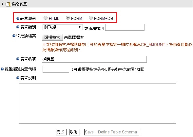Viewport: 193px width, 137px height.
Task: Click the blue bullet next to 表單型態
Action: 18,18
